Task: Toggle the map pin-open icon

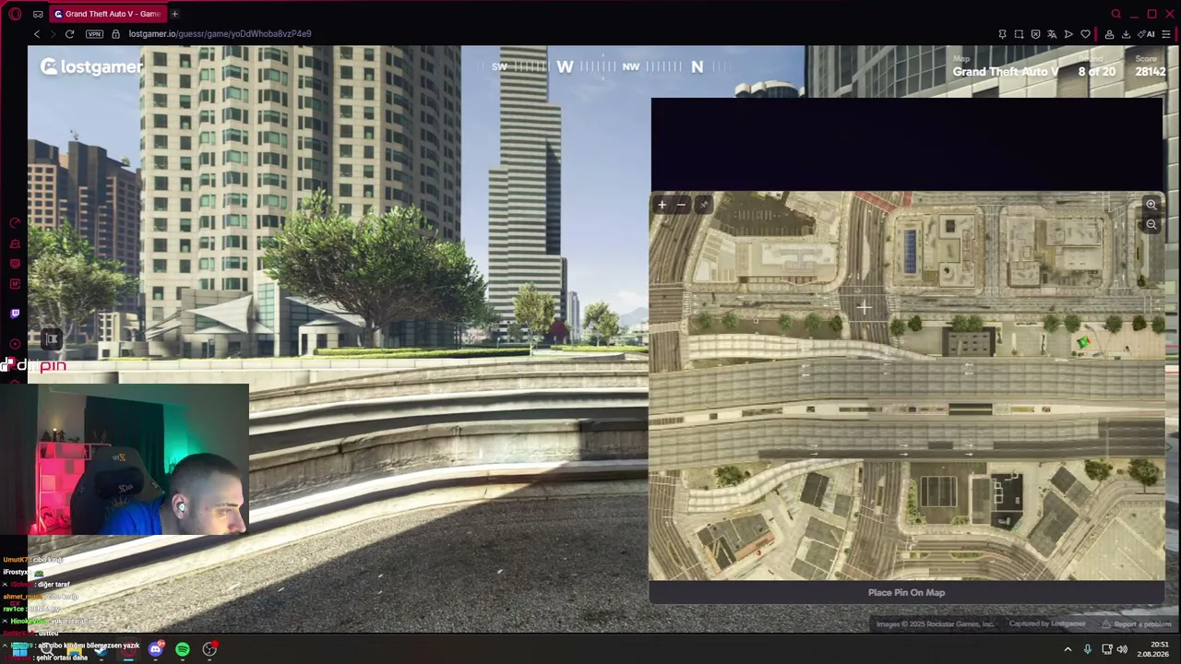Action: [702, 205]
